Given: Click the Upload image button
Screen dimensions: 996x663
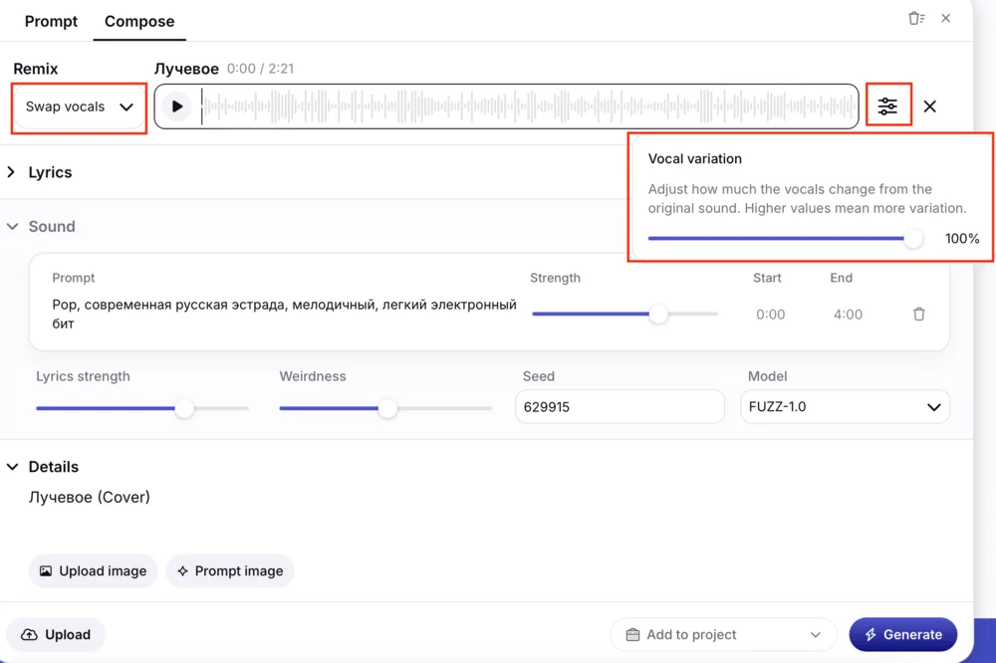Looking at the screenshot, I should (x=93, y=571).
